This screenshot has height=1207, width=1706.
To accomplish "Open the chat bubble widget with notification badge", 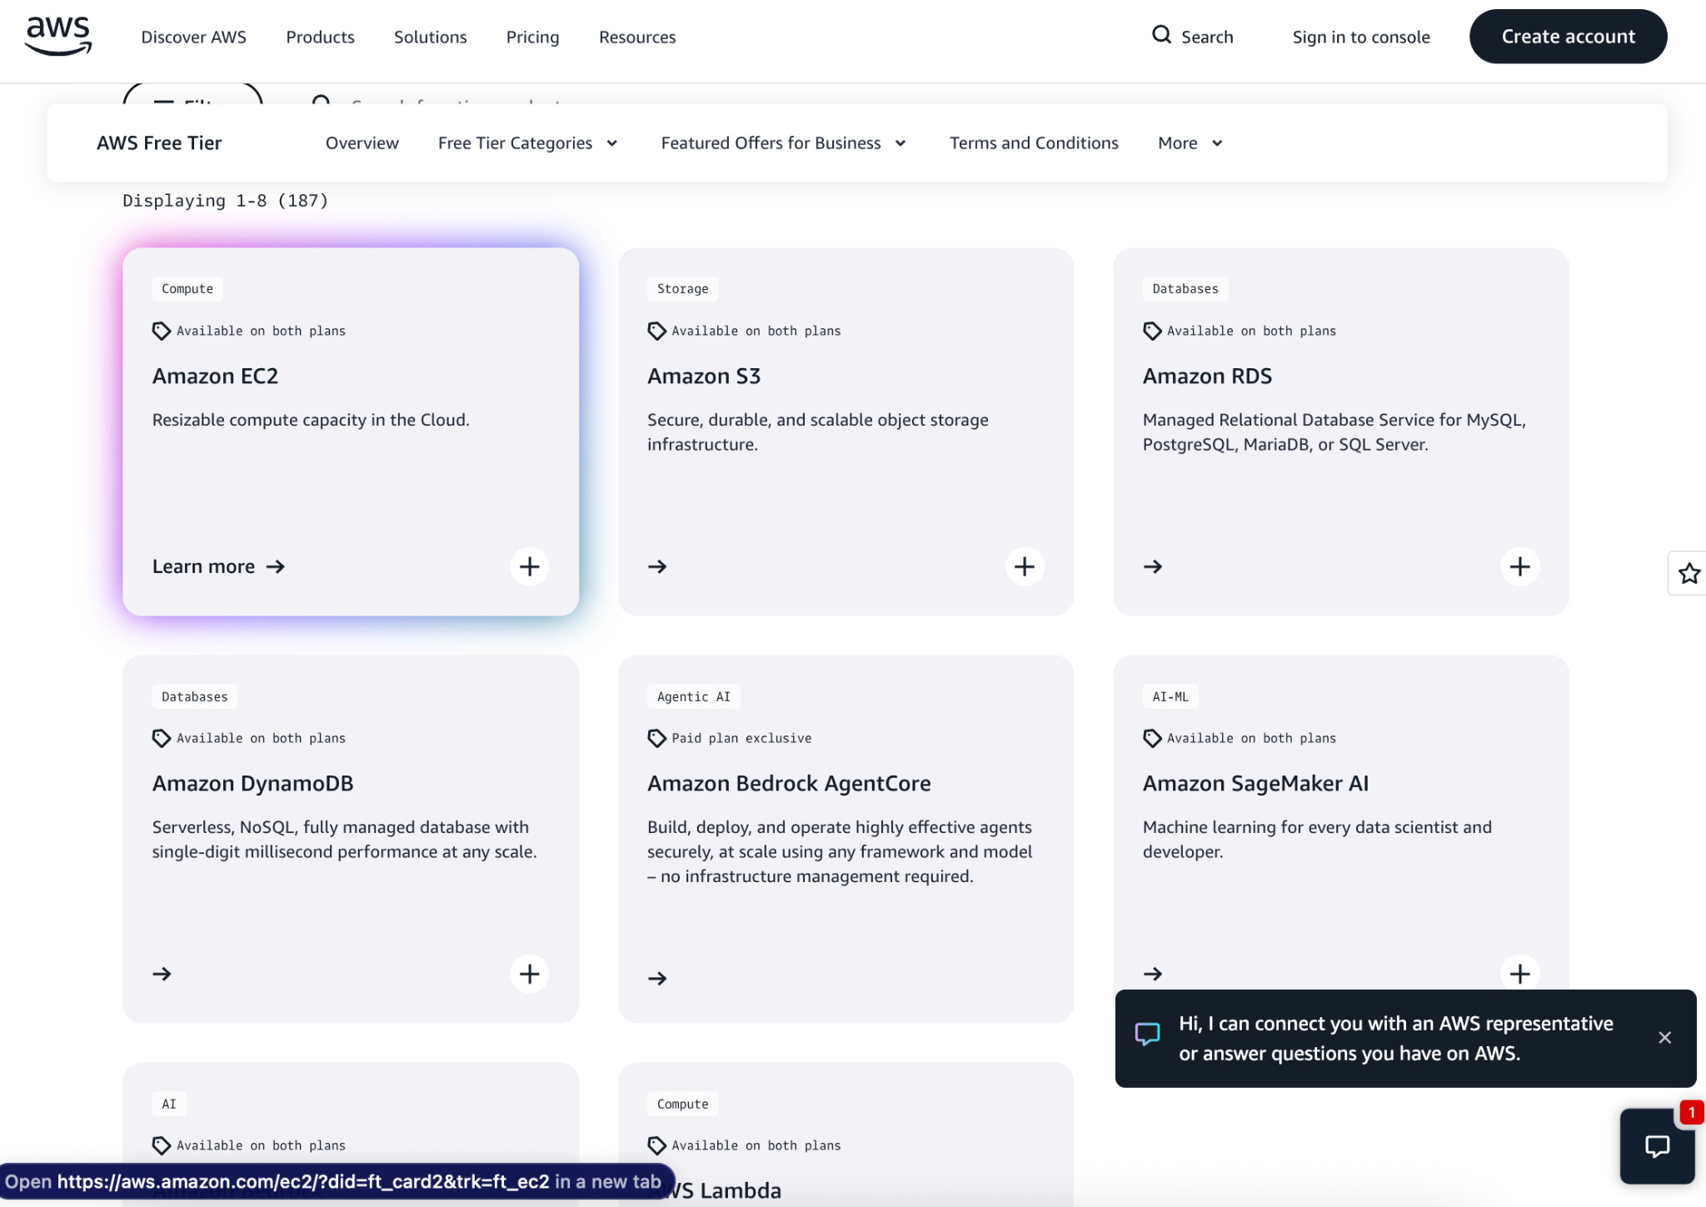I will [x=1657, y=1146].
